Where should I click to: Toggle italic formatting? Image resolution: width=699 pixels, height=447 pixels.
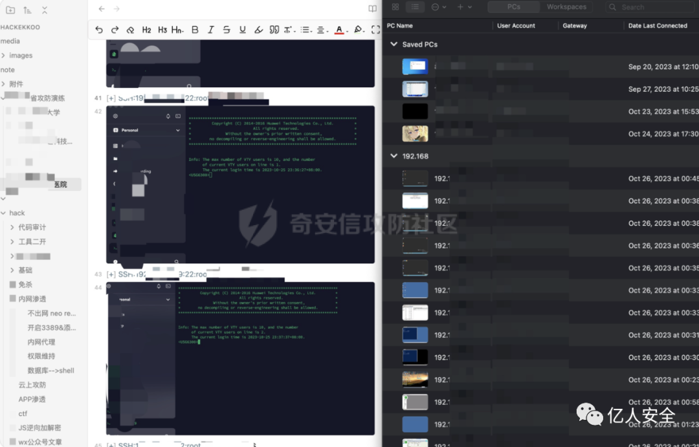[x=210, y=30]
